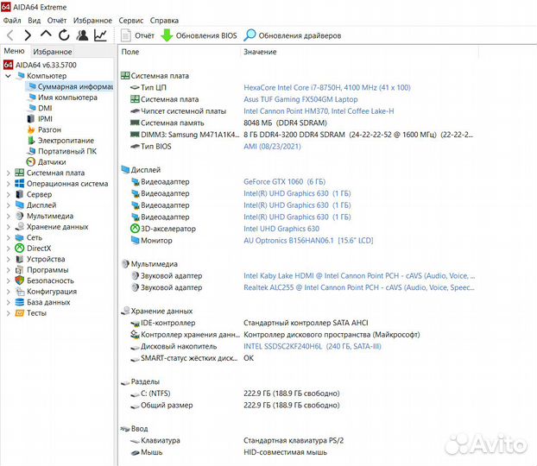Expand the Системная плата tree node
This screenshot has height=466, width=537.
point(9,173)
